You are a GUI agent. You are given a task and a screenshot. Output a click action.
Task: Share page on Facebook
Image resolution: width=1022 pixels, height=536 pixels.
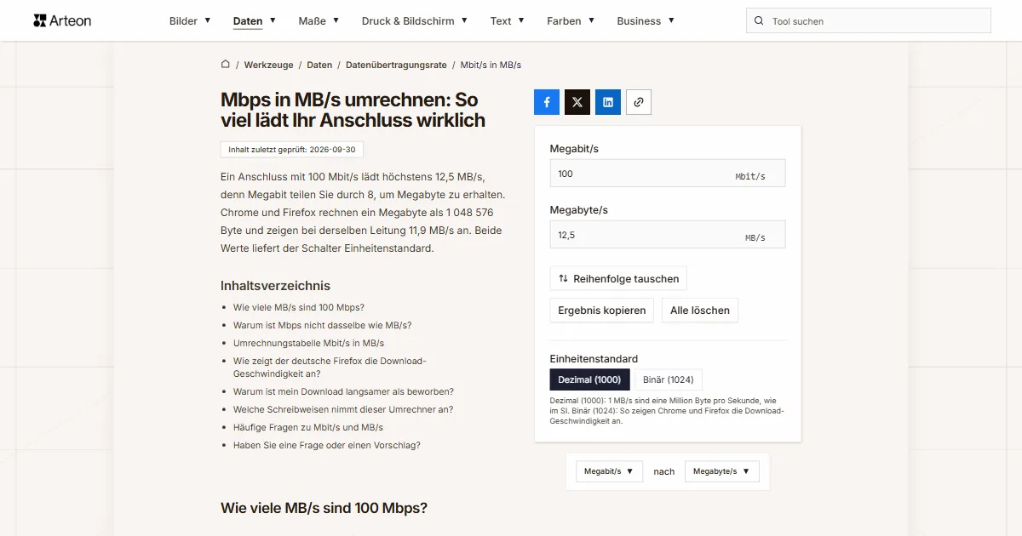click(547, 102)
